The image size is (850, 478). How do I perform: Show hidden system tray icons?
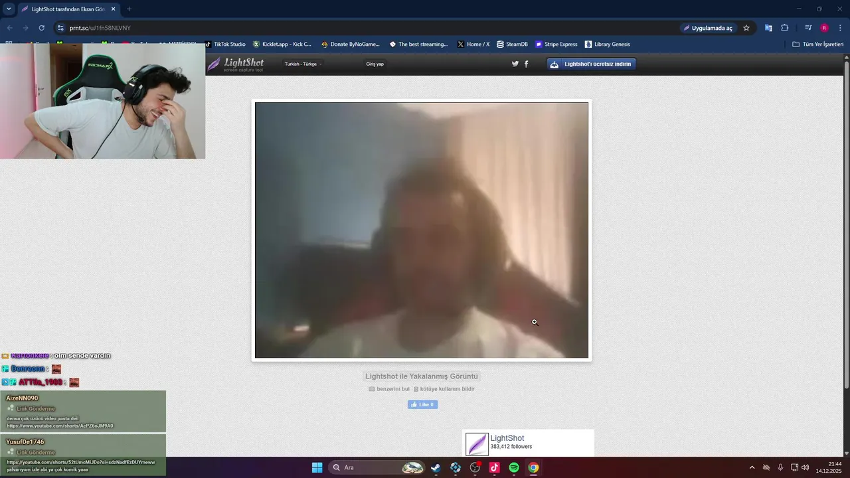point(752,467)
